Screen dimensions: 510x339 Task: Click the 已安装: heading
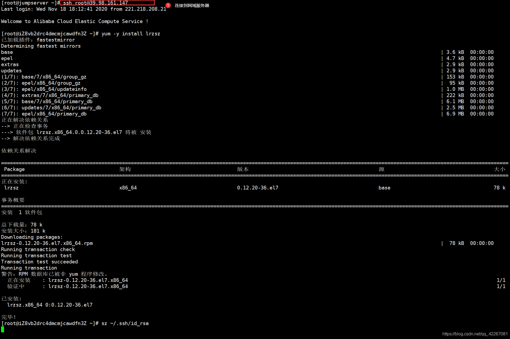click(x=11, y=299)
